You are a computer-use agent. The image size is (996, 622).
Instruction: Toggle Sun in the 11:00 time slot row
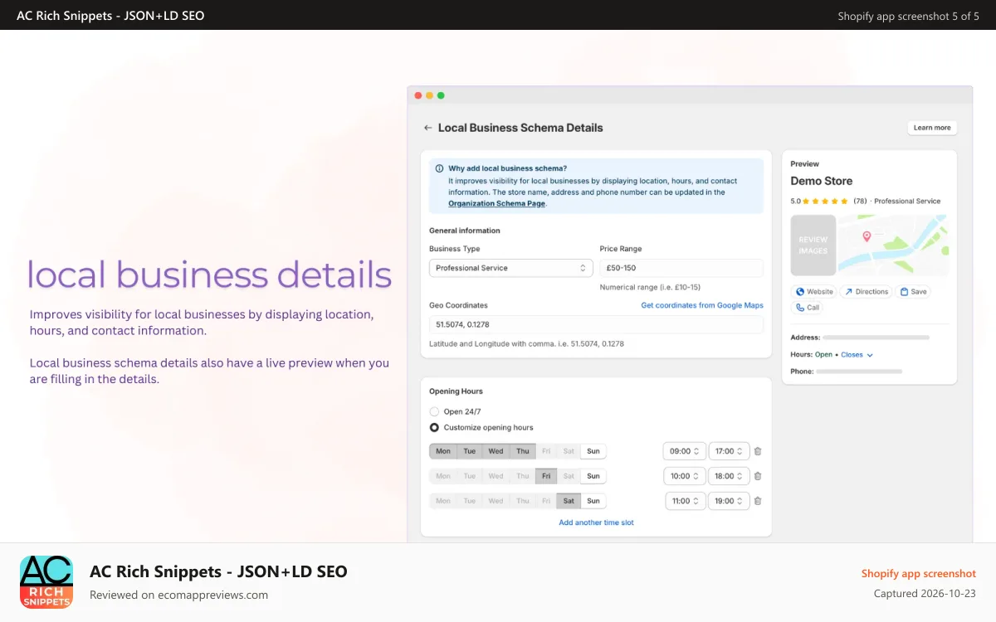[x=593, y=501]
